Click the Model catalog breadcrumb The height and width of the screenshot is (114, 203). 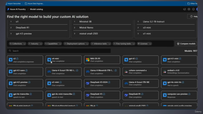(x=36, y=9)
